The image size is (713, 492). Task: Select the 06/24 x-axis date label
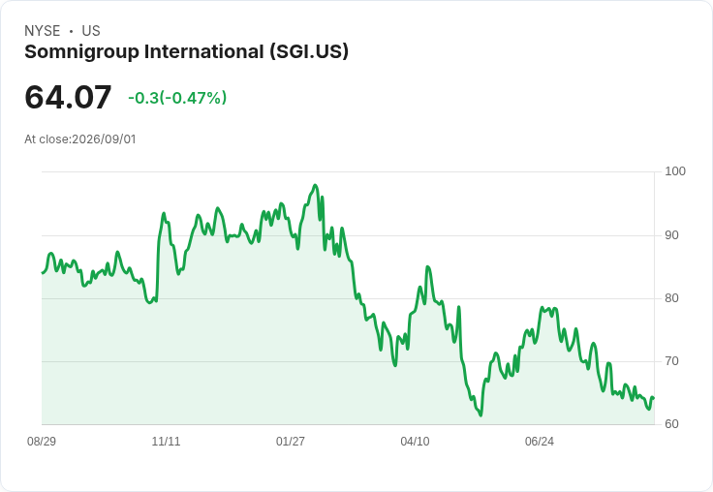[540, 442]
